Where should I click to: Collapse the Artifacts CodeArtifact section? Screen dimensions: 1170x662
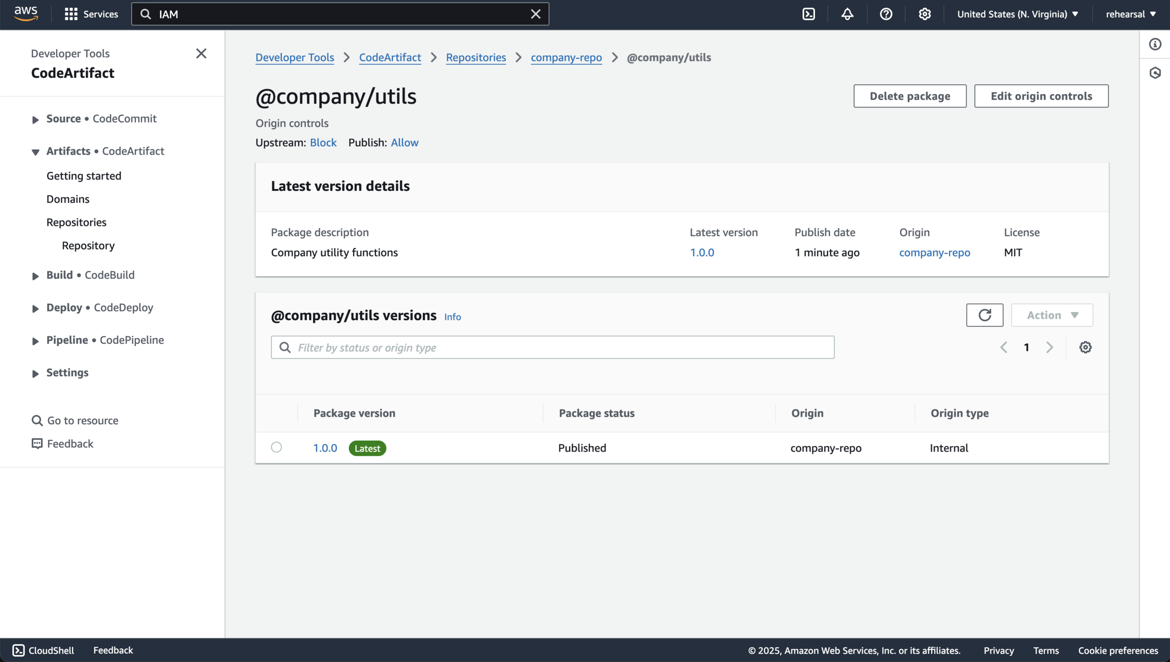(35, 152)
